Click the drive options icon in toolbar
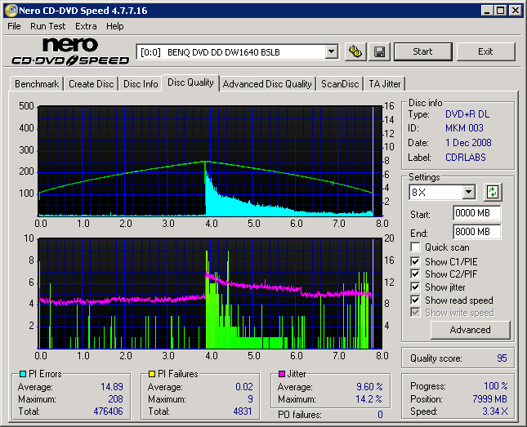The width and height of the screenshot is (527, 427). [x=355, y=52]
